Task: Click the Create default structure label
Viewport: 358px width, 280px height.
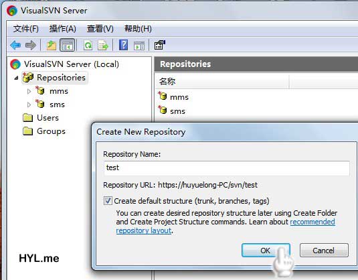Action: tap(191, 201)
